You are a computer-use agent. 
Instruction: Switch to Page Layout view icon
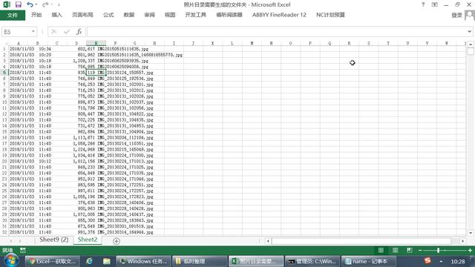click(395, 250)
